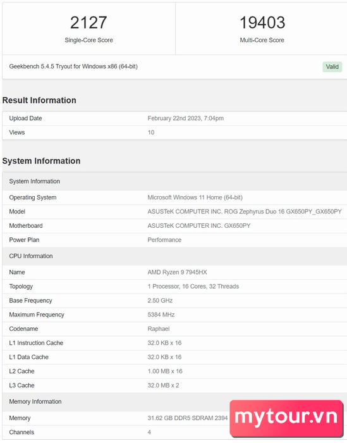Image resolution: width=347 pixels, height=443 pixels.
Task: Click the System Information table header row
Action: 174,182
